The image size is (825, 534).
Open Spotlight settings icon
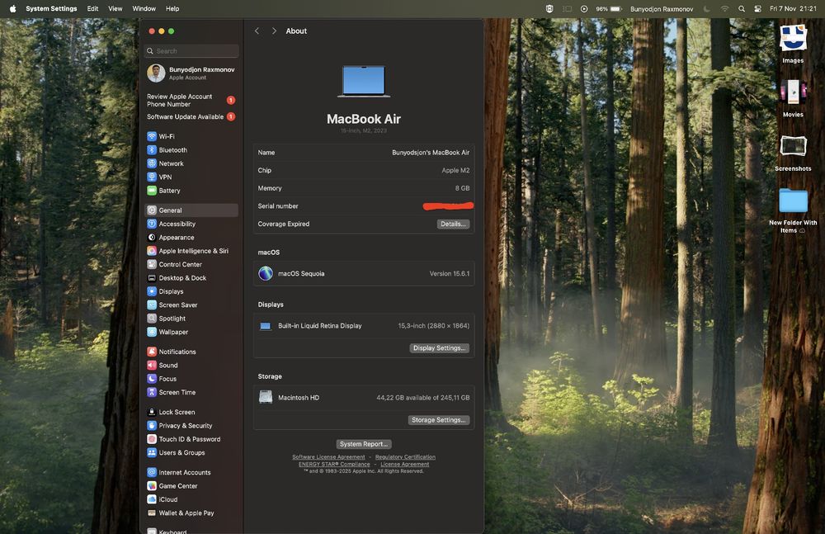click(152, 319)
